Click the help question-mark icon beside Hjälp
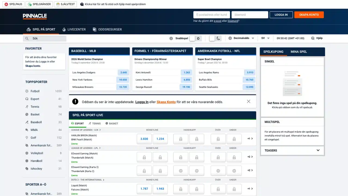The image size is (348, 196). [x=313, y=38]
